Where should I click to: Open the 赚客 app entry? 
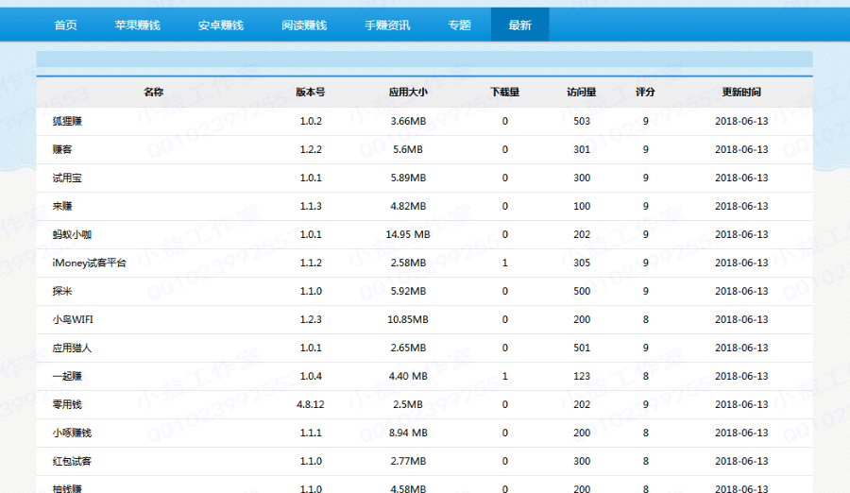(62, 149)
